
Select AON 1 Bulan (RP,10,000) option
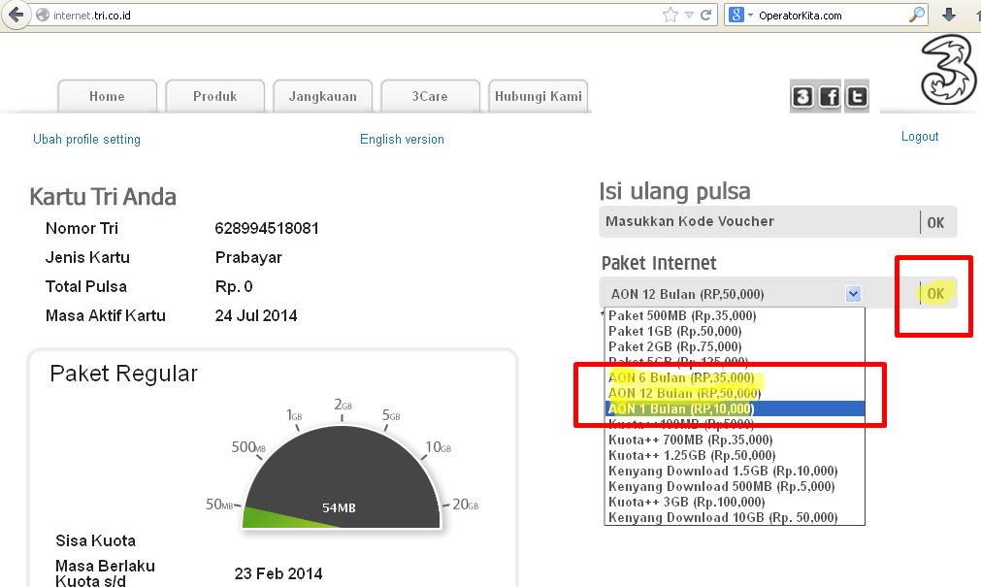pos(735,408)
